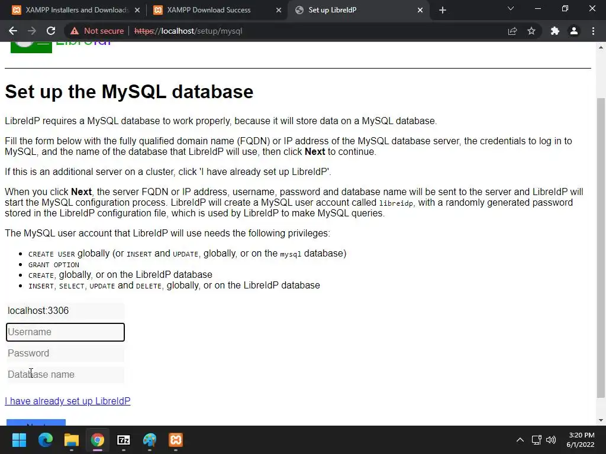
Task: Open the Extensions puzzle icon
Action: click(555, 31)
